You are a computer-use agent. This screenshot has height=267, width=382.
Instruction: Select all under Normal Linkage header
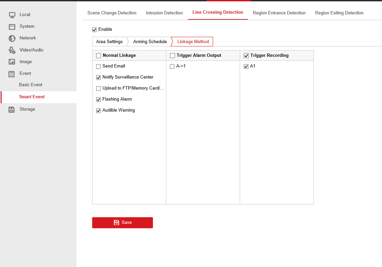99,56
